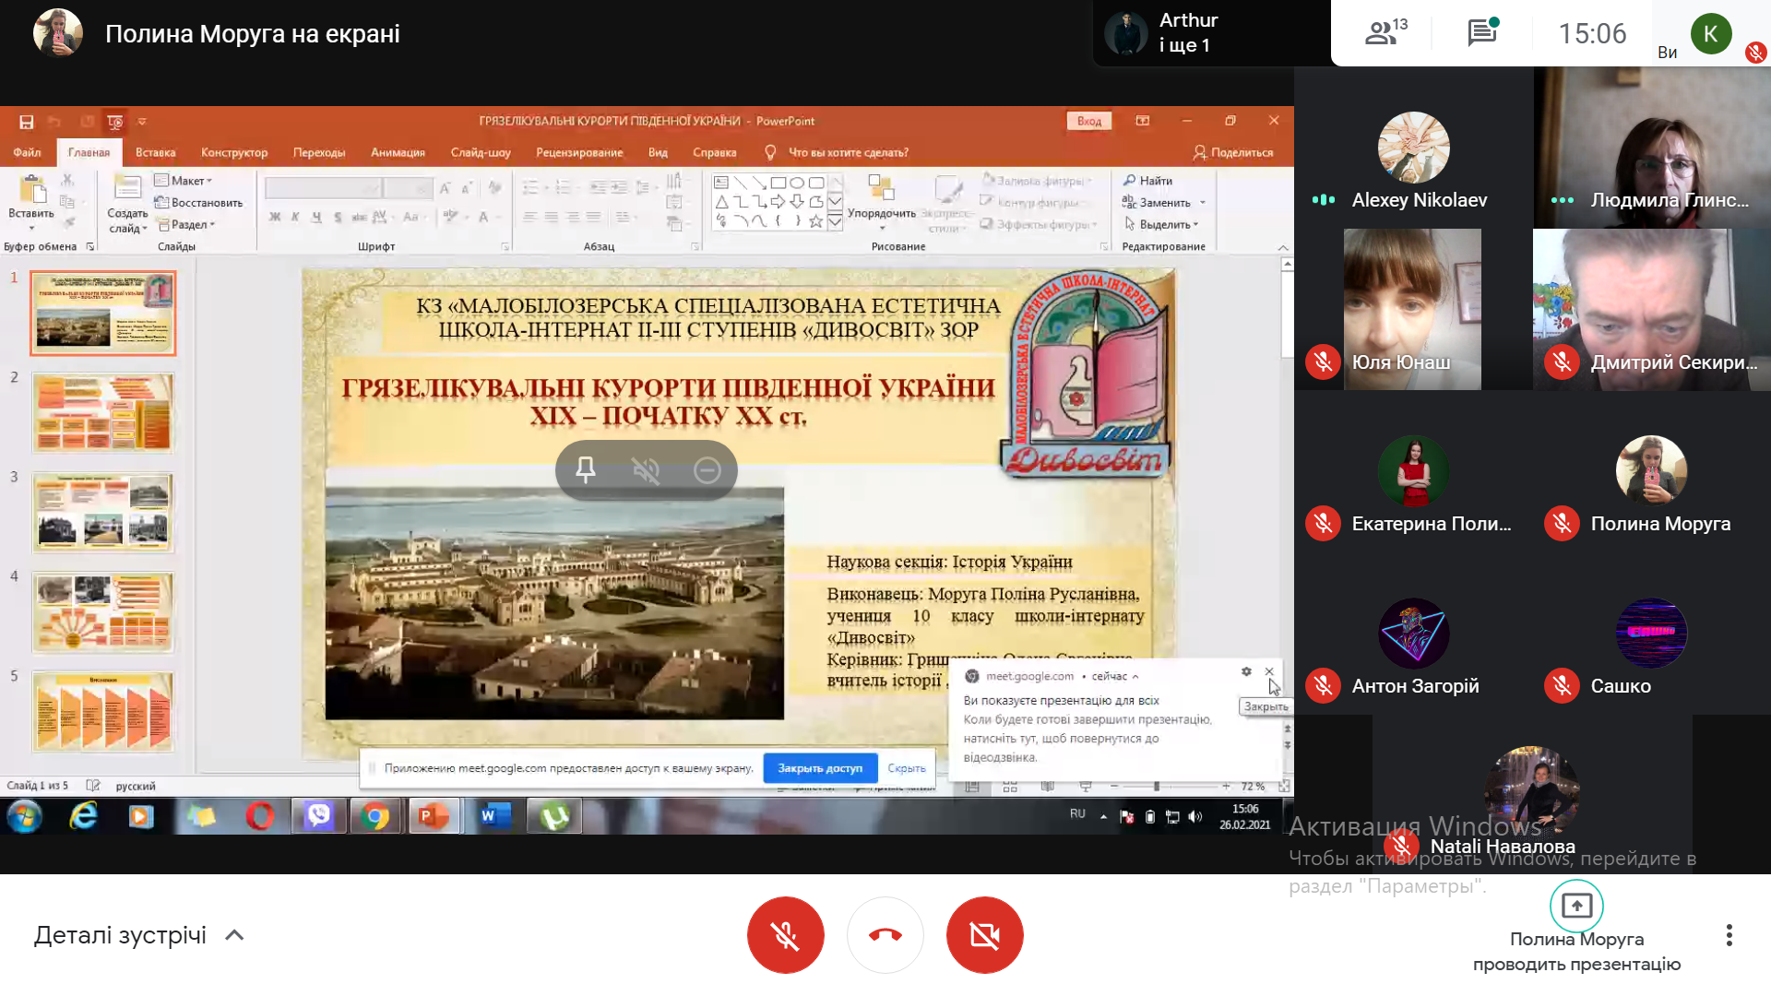
Task: Select slide 3 thumbnail
Action: [103, 512]
